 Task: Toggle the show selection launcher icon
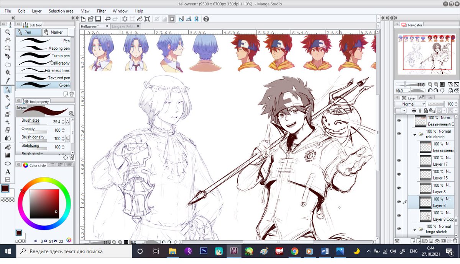(x=172, y=19)
